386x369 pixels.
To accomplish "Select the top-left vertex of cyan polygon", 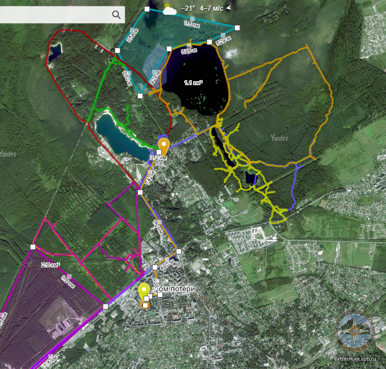I will pyautogui.click(x=147, y=9).
